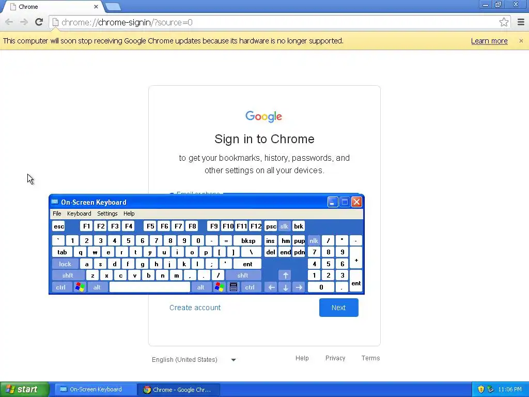Open the On-Screen Keyboard File menu

click(x=57, y=213)
